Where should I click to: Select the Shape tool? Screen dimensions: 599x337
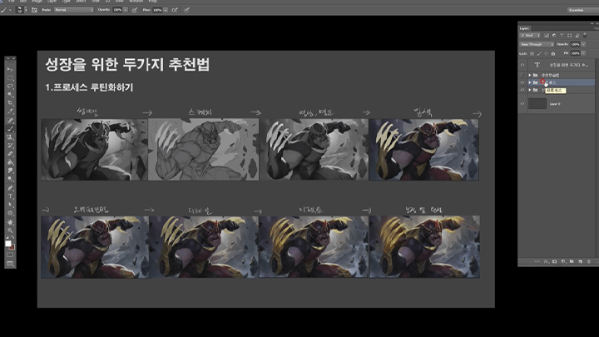tap(10, 213)
